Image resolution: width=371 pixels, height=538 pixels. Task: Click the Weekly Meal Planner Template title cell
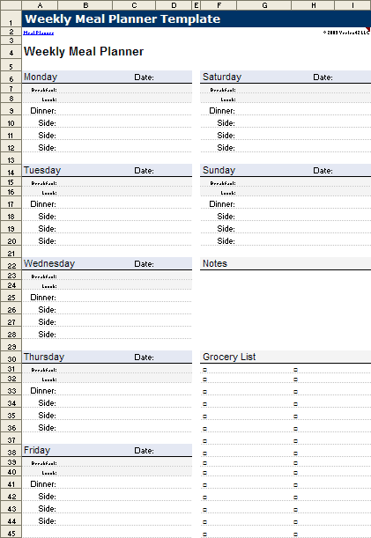pyautogui.click(x=197, y=18)
